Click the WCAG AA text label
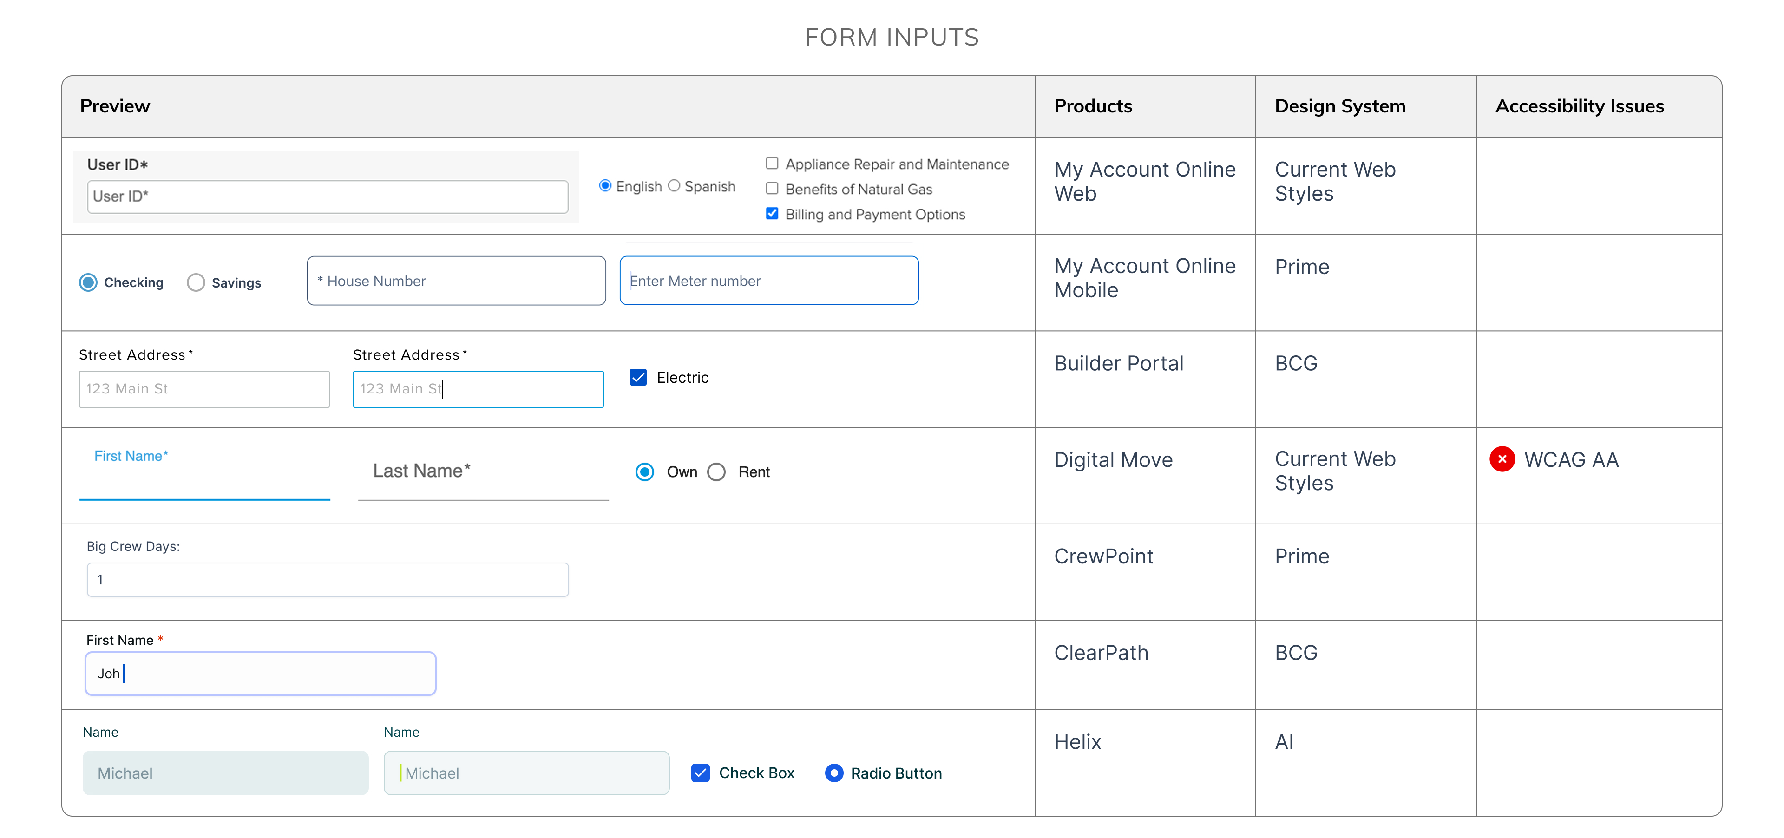The image size is (1784, 838). pyautogui.click(x=1571, y=460)
